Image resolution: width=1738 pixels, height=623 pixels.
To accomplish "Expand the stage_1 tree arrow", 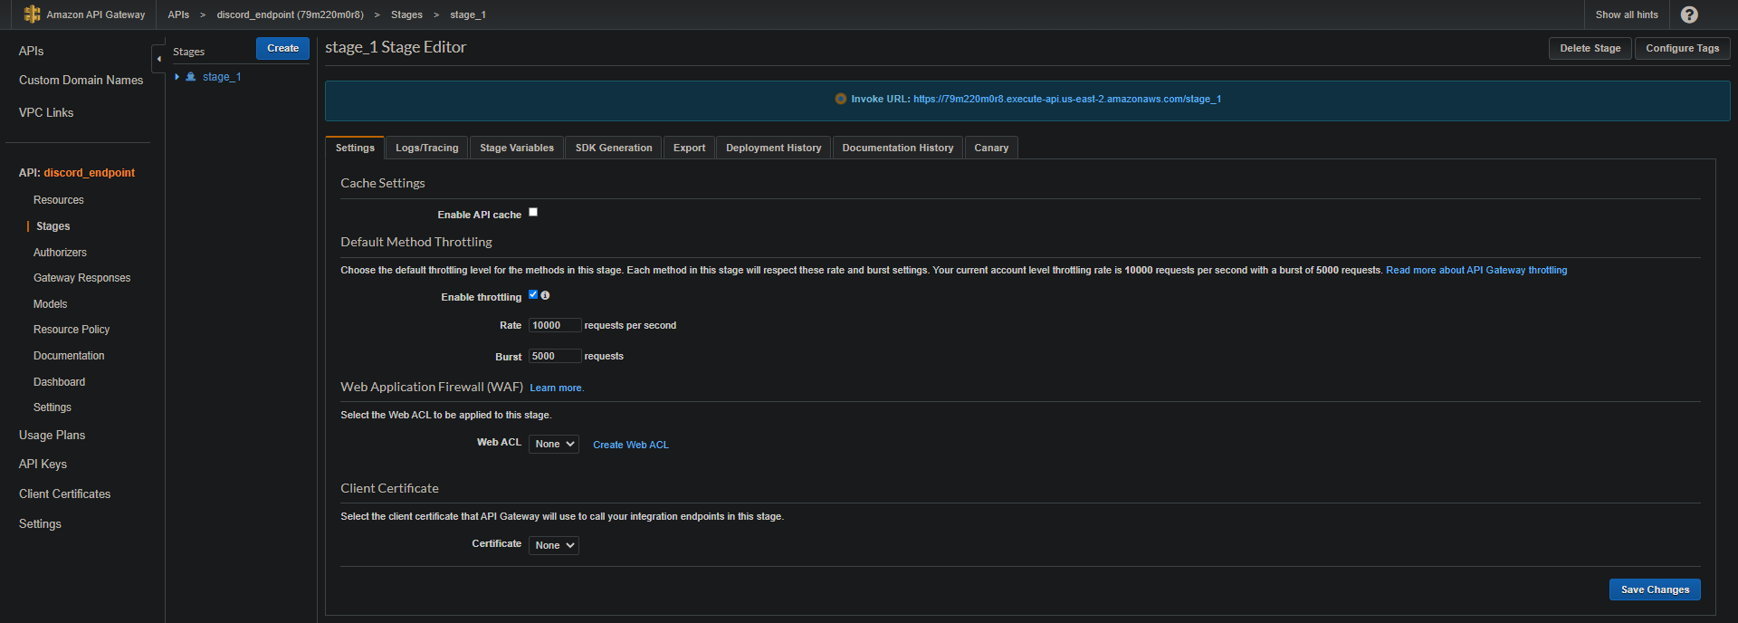I will (x=177, y=77).
